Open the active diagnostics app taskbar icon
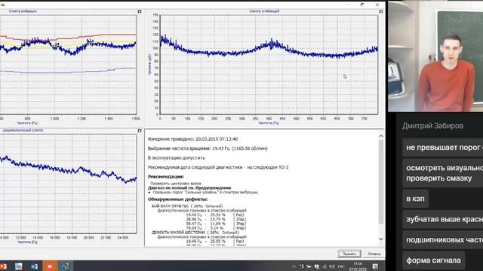 pyautogui.click(x=66, y=266)
